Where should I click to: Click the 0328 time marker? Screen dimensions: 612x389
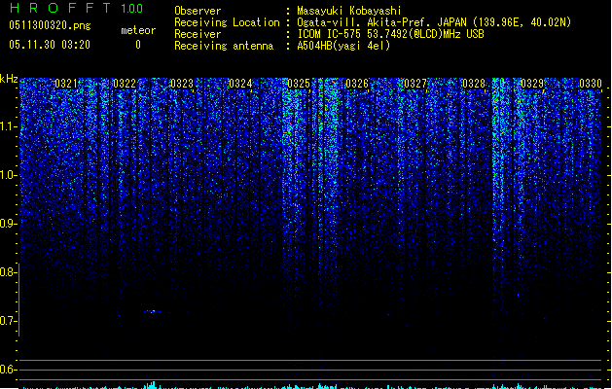[474, 84]
